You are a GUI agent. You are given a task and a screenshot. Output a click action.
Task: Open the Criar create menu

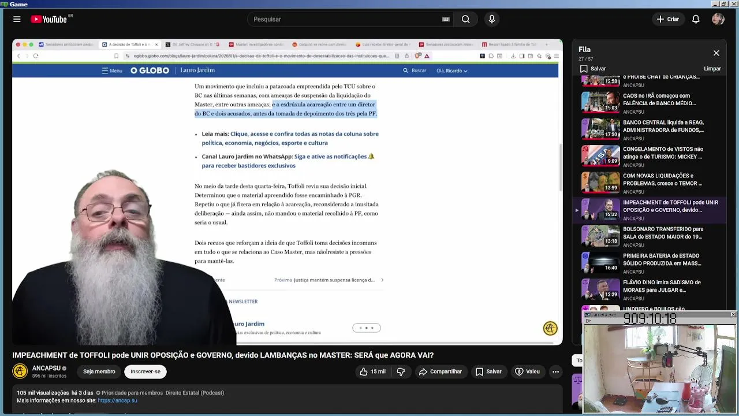(x=668, y=19)
